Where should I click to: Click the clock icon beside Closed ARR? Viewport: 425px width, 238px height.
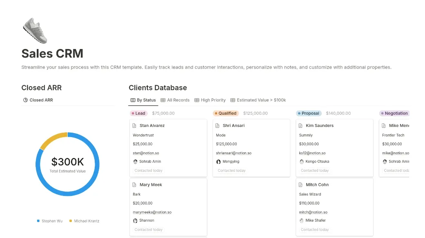25,100
